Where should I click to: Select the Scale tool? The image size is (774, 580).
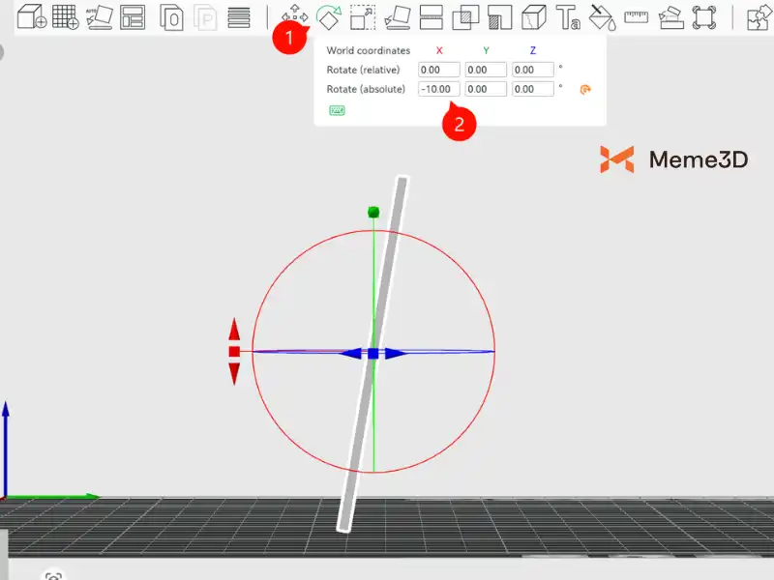pyautogui.click(x=363, y=17)
